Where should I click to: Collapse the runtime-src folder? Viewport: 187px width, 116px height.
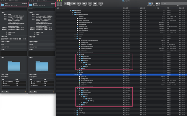pos(71,11)
